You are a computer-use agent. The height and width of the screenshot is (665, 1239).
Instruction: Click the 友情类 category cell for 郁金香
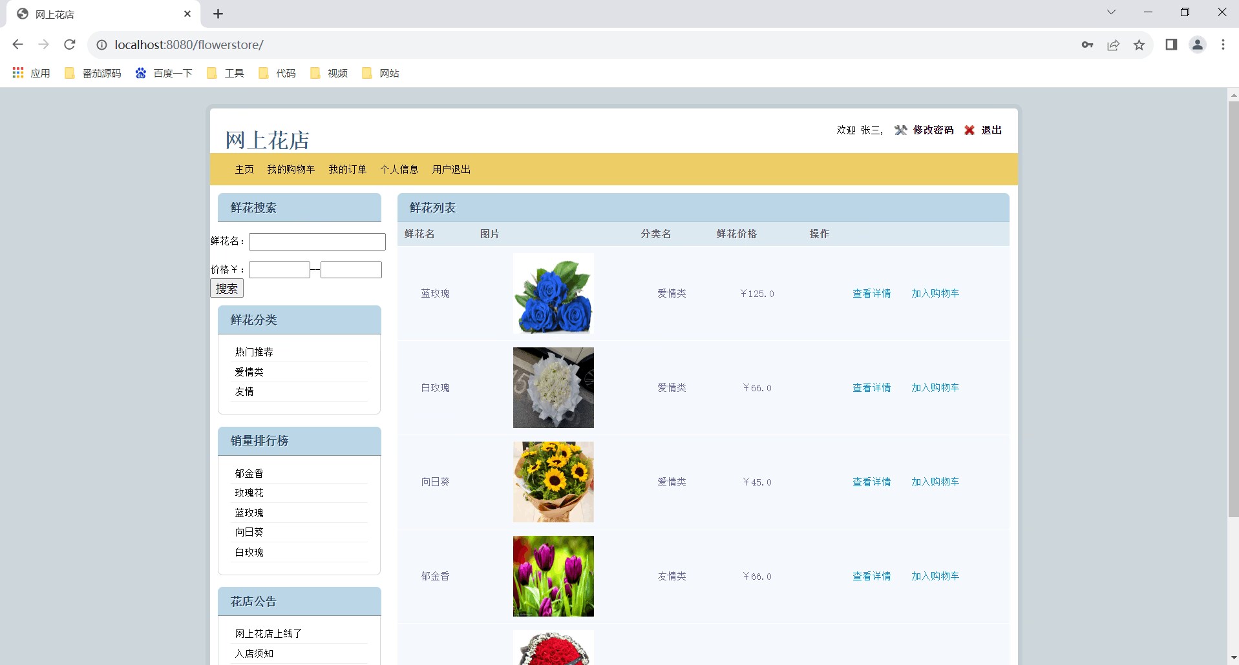pyautogui.click(x=672, y=576)
